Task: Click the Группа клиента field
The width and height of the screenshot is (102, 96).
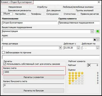Action: point(79,23)
